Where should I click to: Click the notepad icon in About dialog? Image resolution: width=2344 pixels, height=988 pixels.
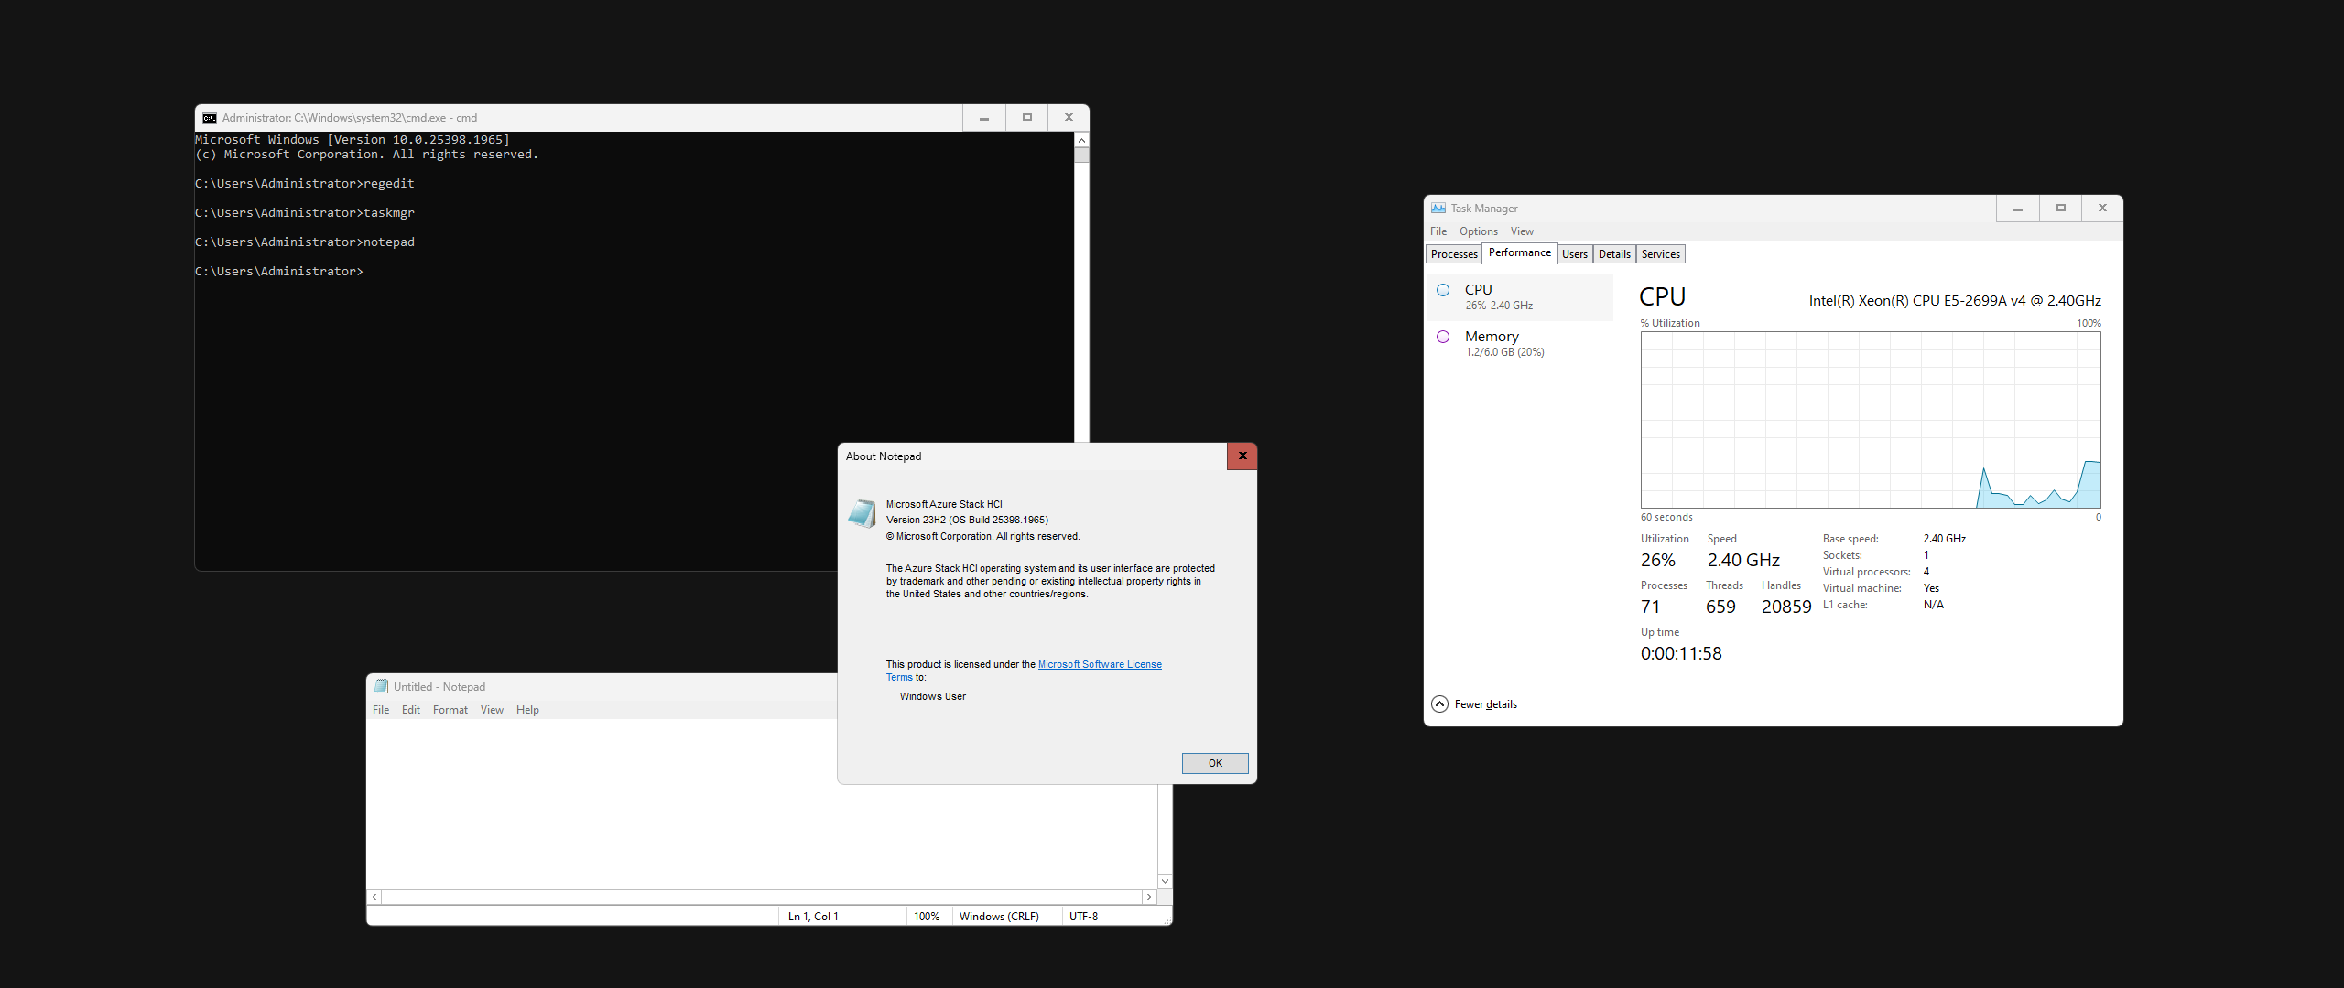[x=862, y=514]
